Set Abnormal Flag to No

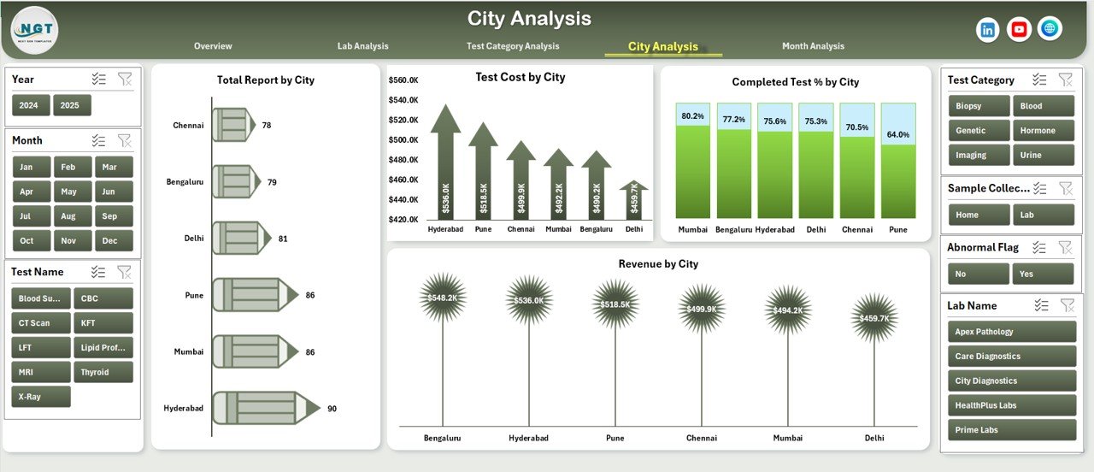click(979, 274)
